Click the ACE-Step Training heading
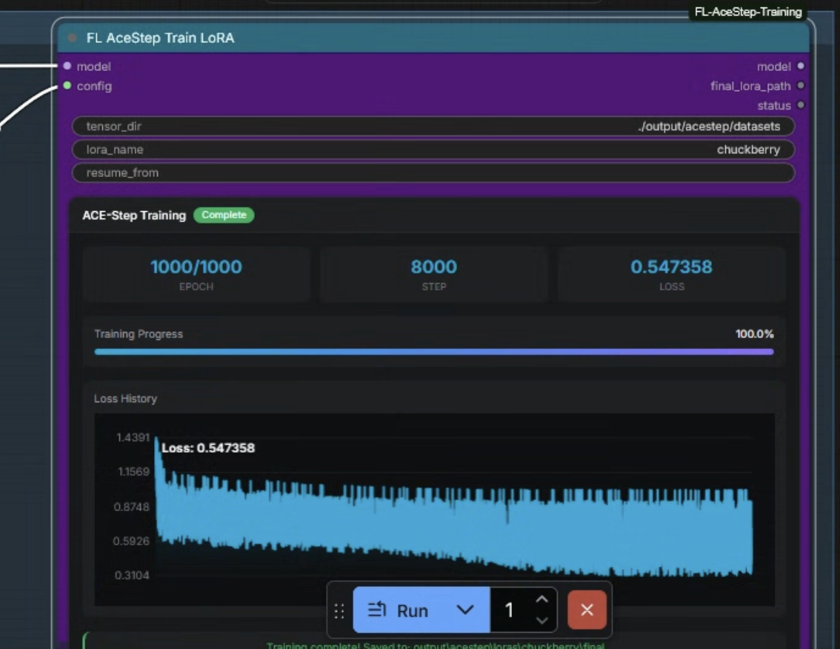Screen dimensions: 840x649 (x=134, y=215)
